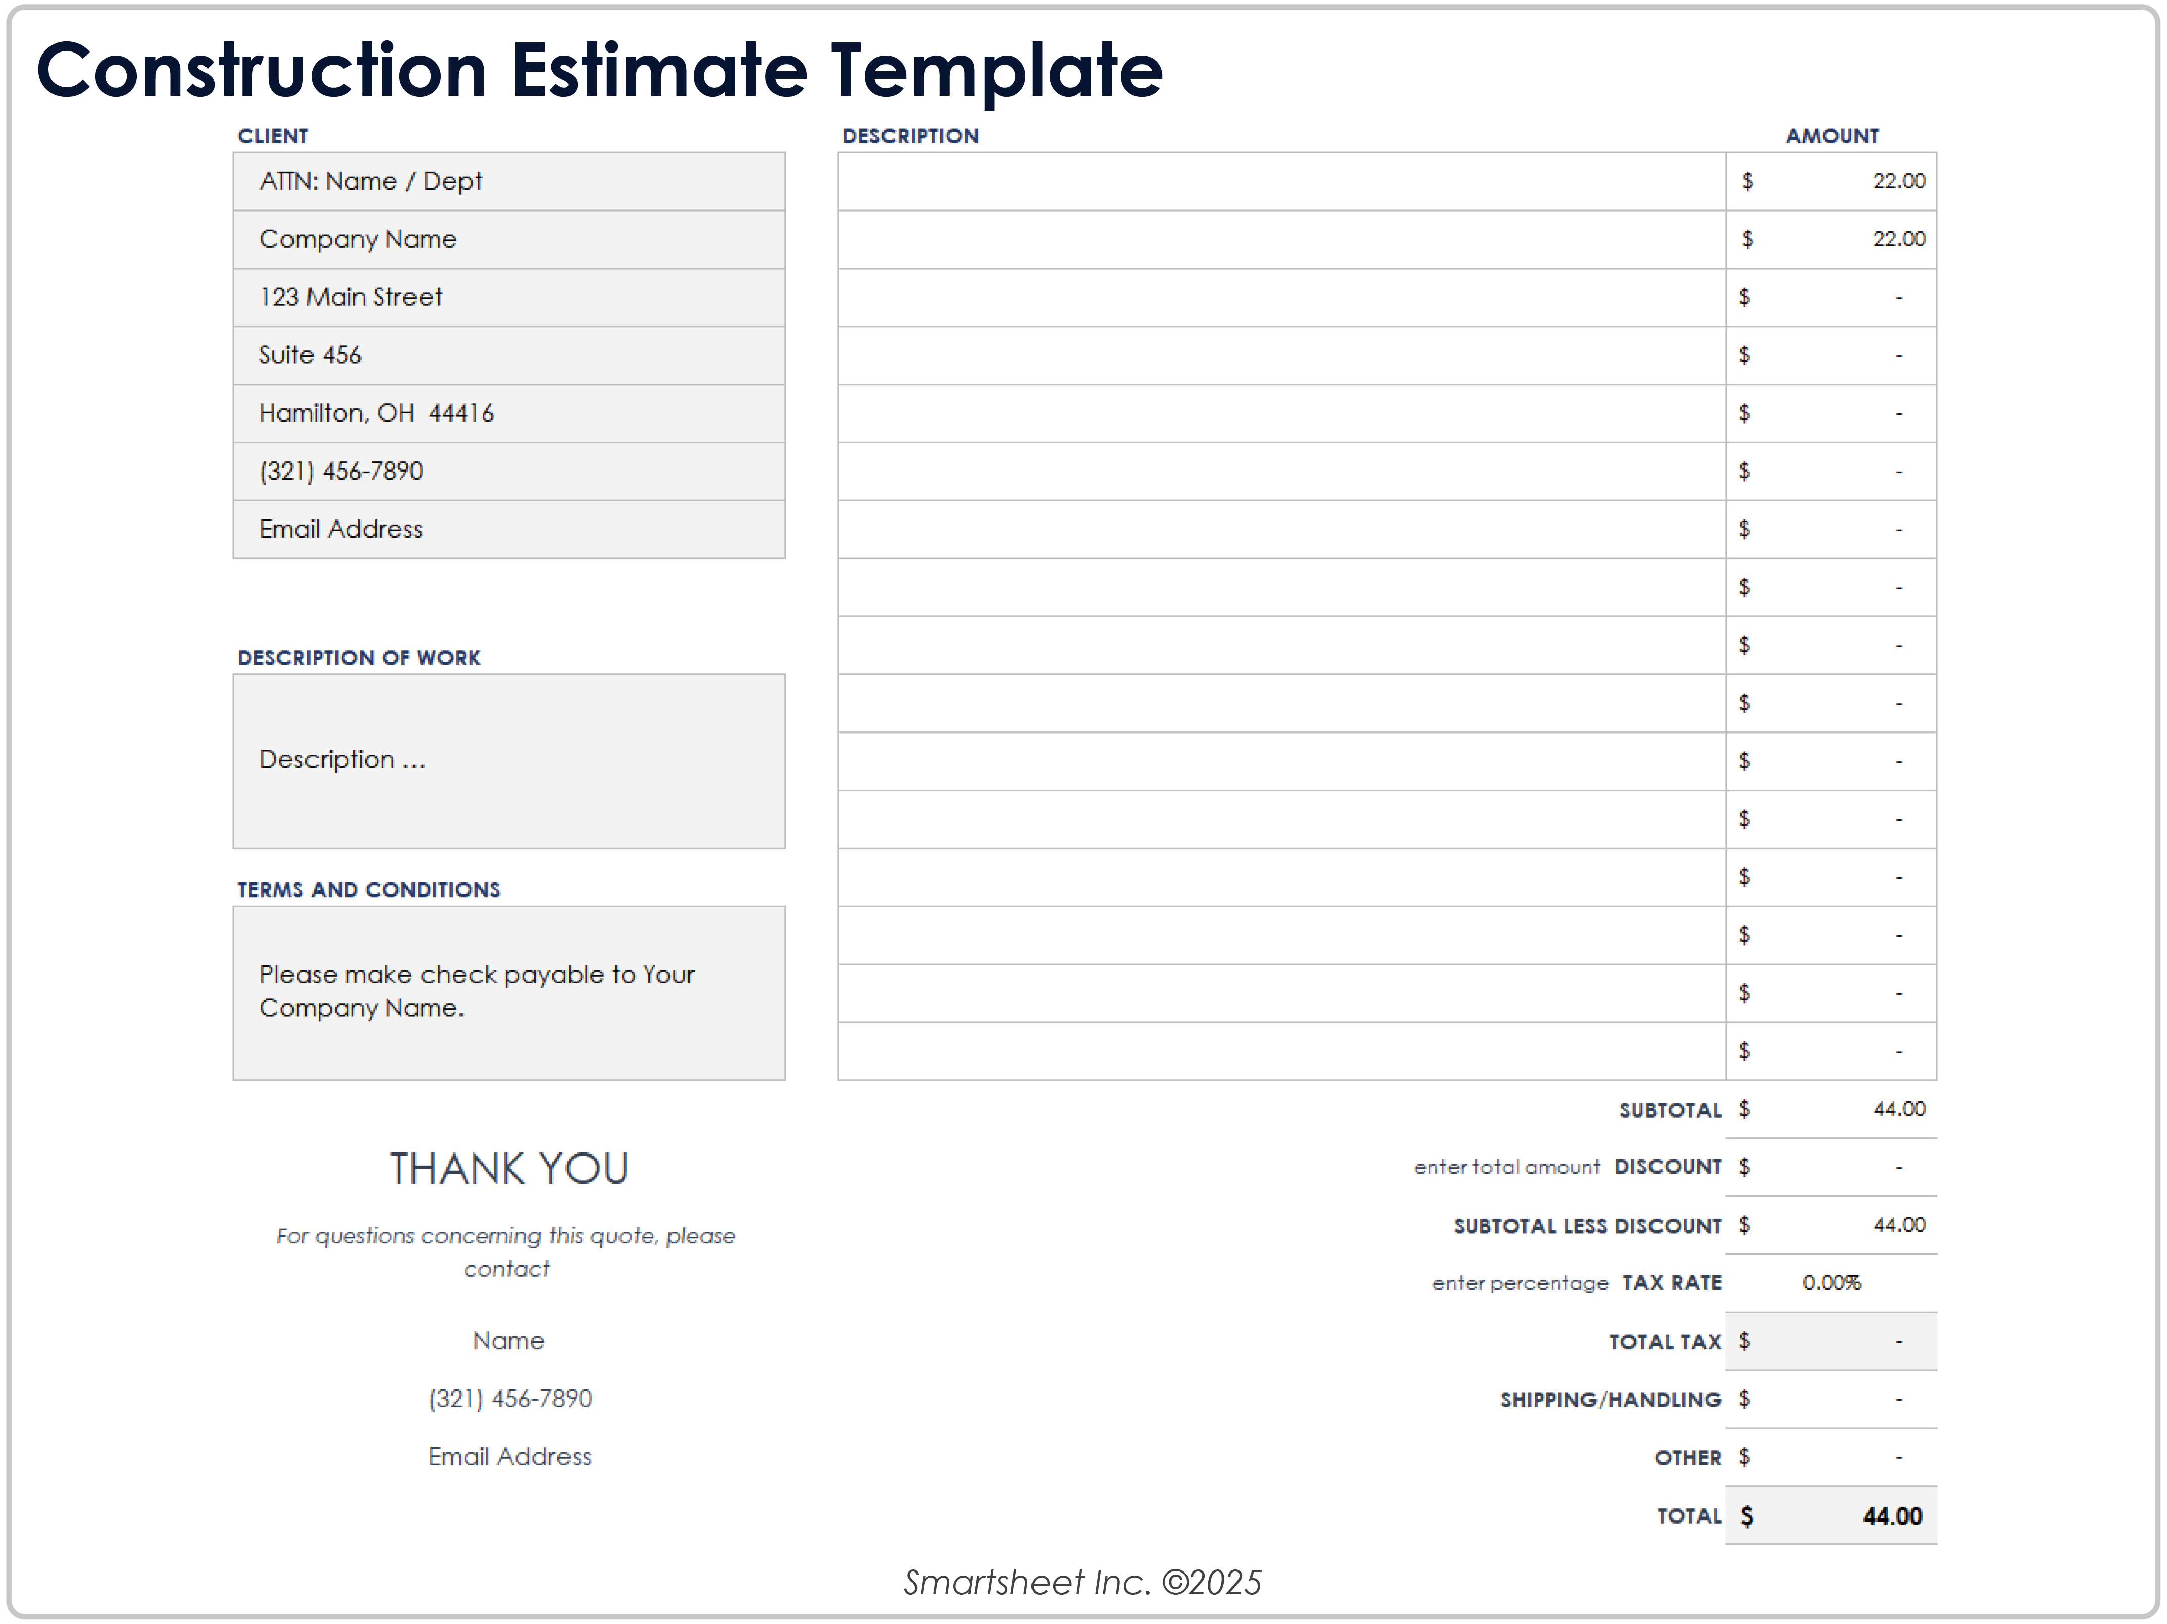
Task: Click the contact Name under Thank You
Action: click(x=508, y=1340)
